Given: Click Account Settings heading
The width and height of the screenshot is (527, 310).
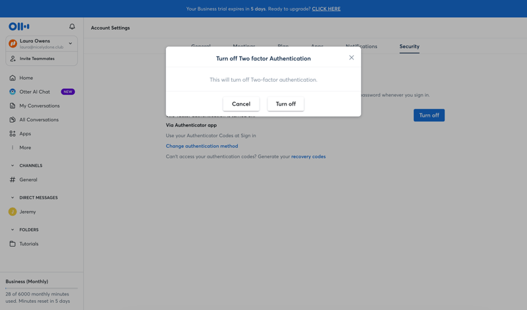Looking at the screenshot, I should pyautogui.click(x=110, y=28).
